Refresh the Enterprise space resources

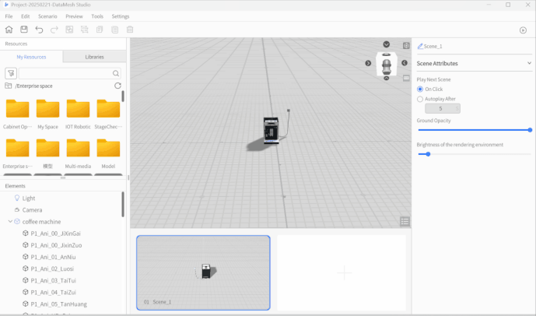(x=117, y=86)
